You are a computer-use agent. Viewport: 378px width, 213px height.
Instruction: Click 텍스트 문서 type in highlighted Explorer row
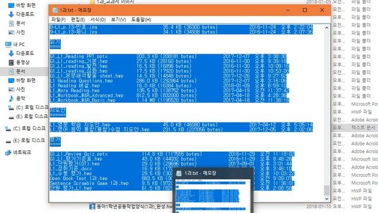coord(363,128)
